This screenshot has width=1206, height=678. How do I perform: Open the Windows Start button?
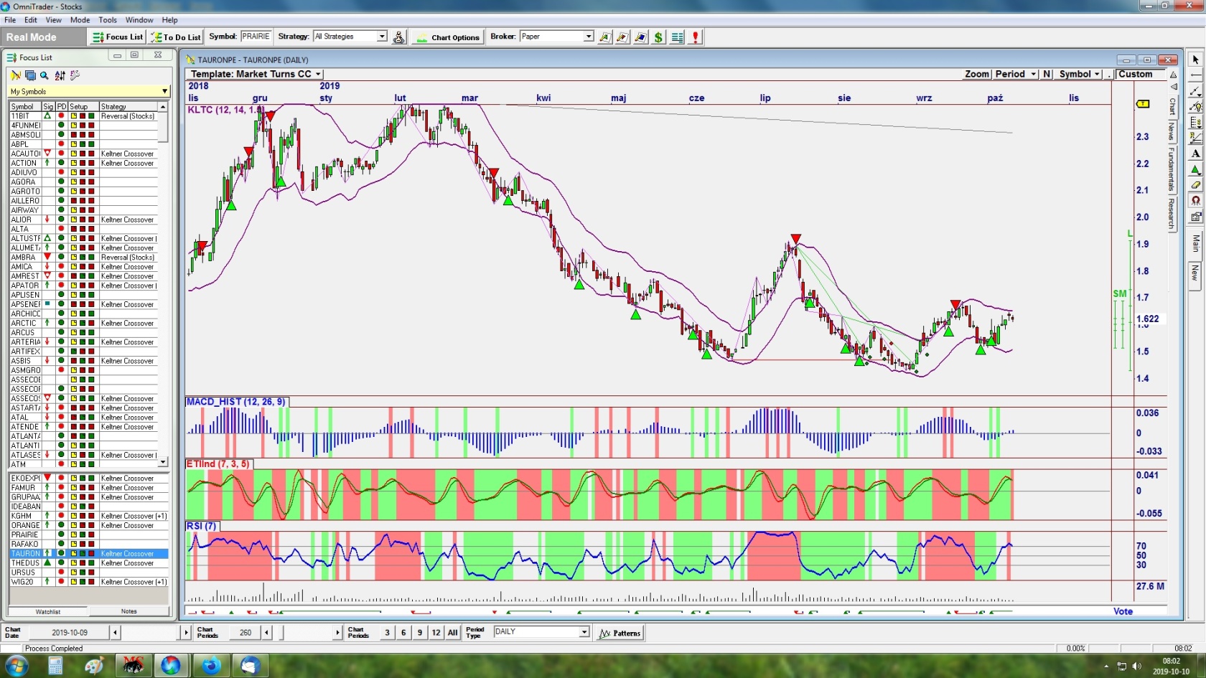click(x=16, y=665)
